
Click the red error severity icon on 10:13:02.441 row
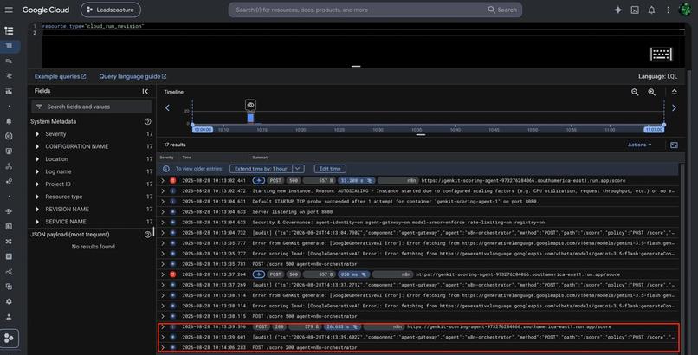(172, 181)
